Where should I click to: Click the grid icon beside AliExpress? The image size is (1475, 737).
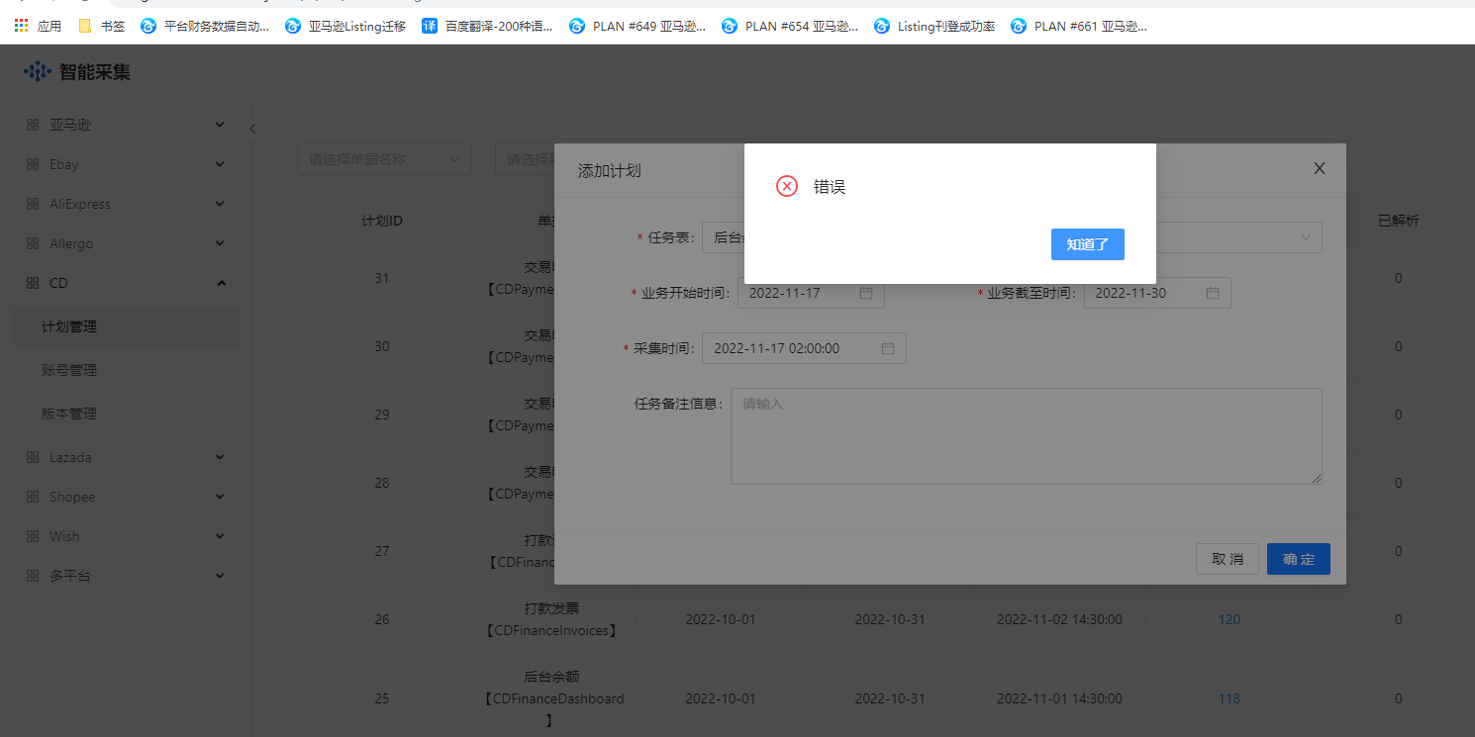pyautogui.click(x=33, y=204)
